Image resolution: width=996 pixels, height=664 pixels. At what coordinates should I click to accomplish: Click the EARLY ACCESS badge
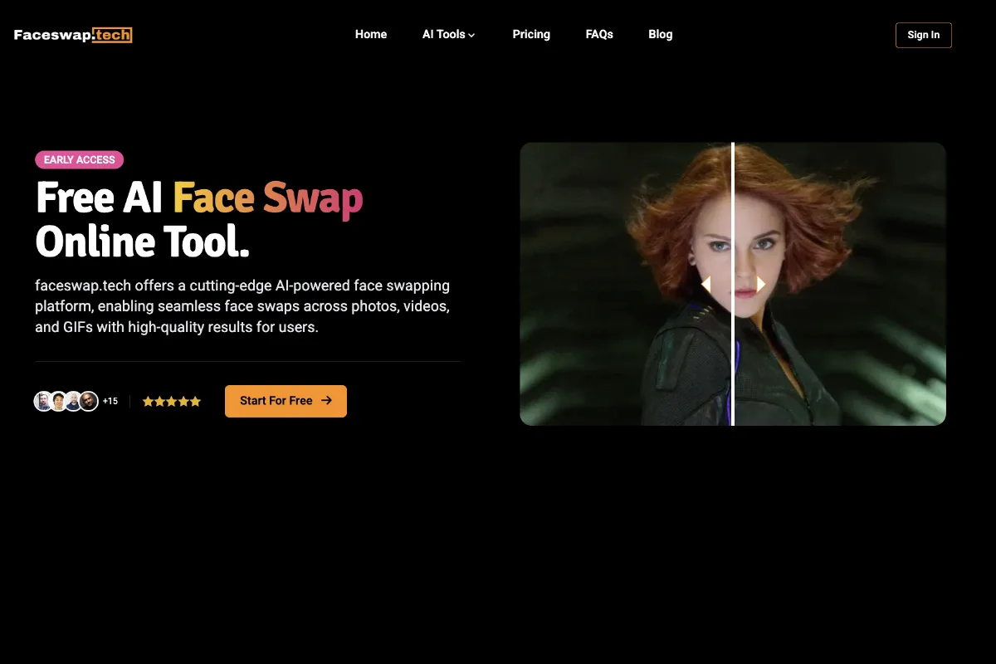pyautogui.click(x=80, y=159)
